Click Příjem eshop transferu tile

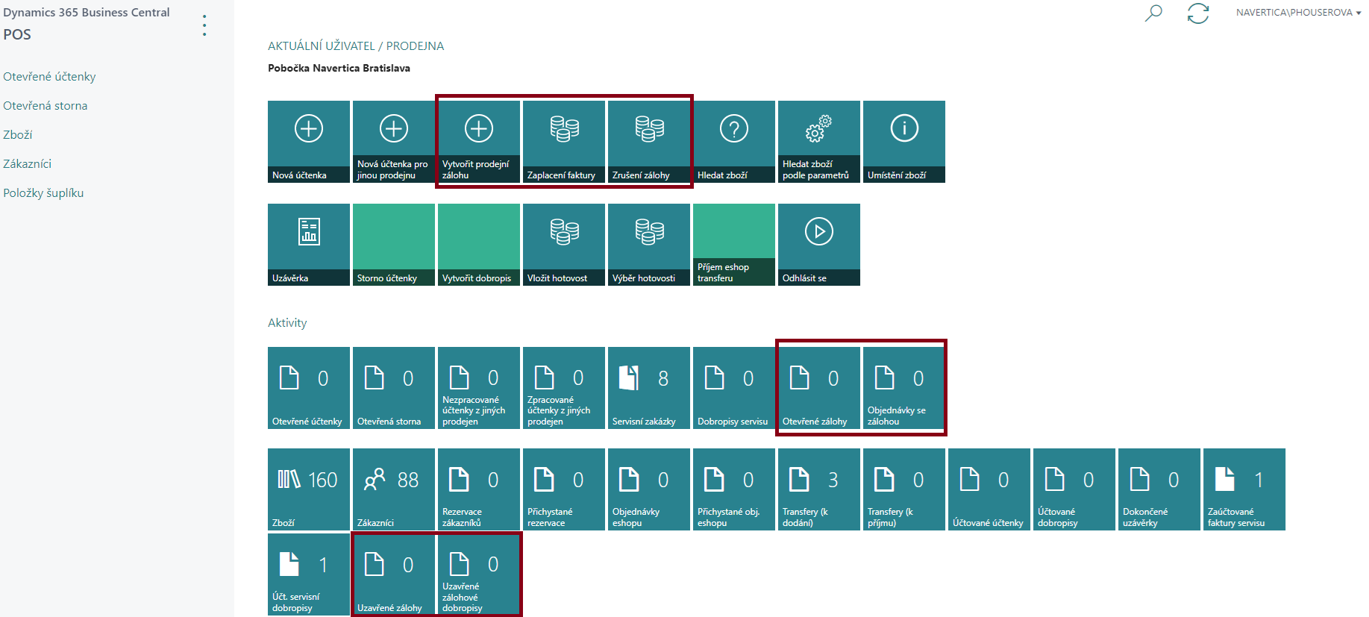734,244
